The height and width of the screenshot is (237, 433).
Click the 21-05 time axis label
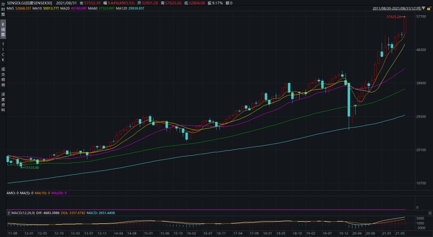tap(400, 233)
